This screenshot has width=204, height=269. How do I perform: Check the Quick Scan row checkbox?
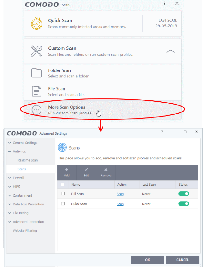point(63,204)
